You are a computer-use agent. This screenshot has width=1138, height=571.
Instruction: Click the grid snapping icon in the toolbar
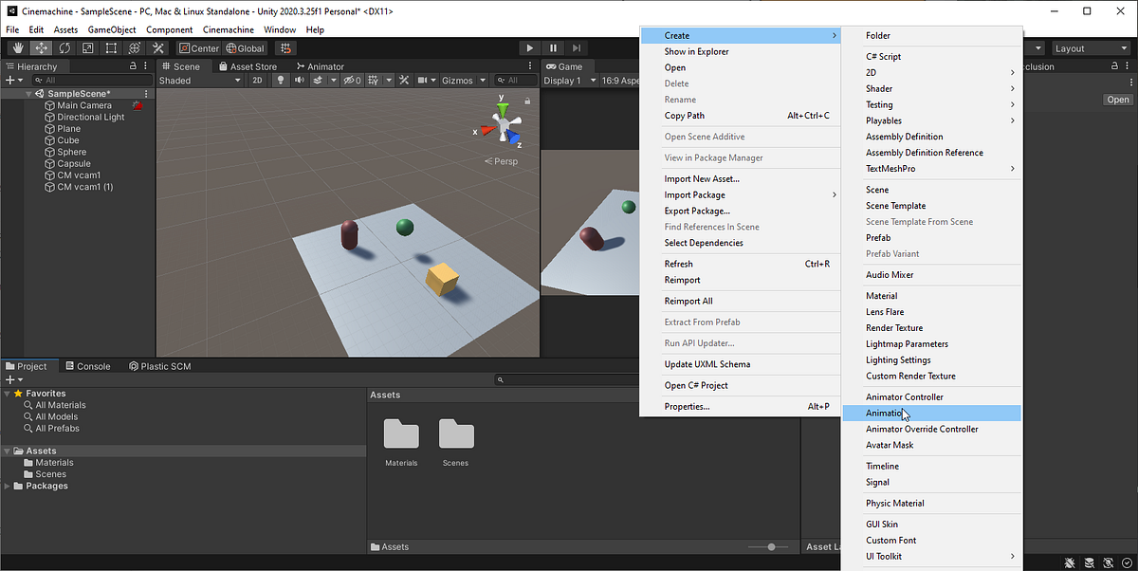[286, 47]
